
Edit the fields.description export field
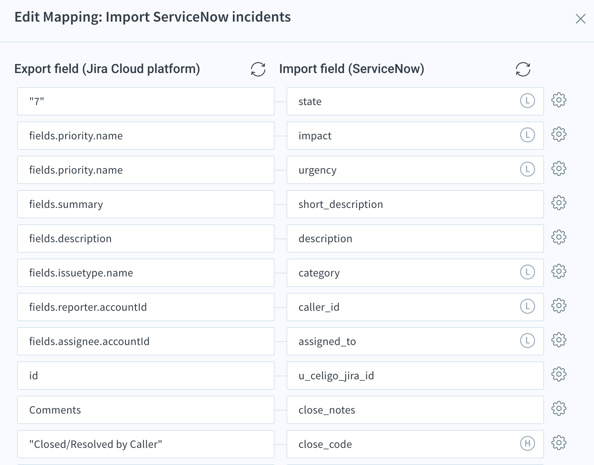(x=146, y=238)
